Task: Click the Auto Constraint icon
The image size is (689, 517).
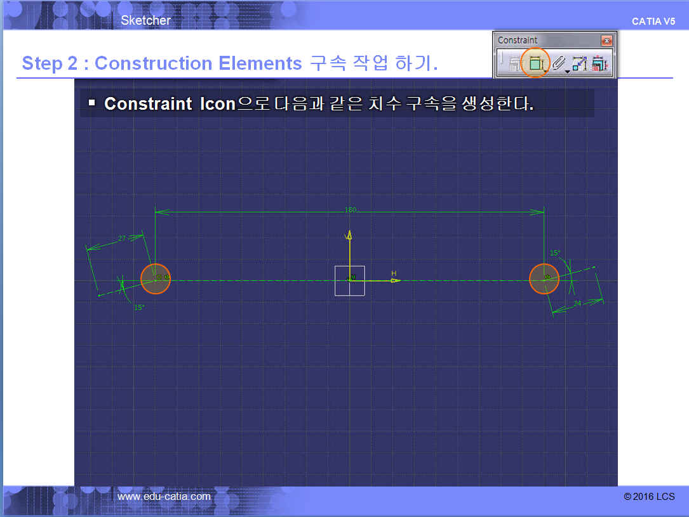Action: point(579,63)
